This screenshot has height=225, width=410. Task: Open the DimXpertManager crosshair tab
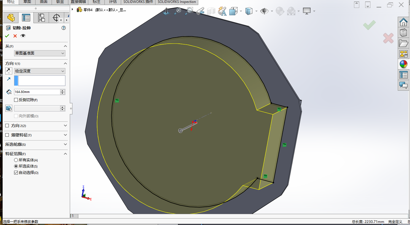[x=56, y=18]
